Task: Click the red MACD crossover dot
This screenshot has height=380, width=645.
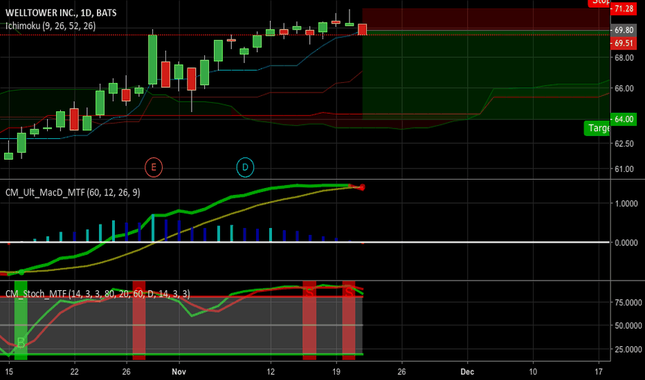Action: click(x=362, y=187)
